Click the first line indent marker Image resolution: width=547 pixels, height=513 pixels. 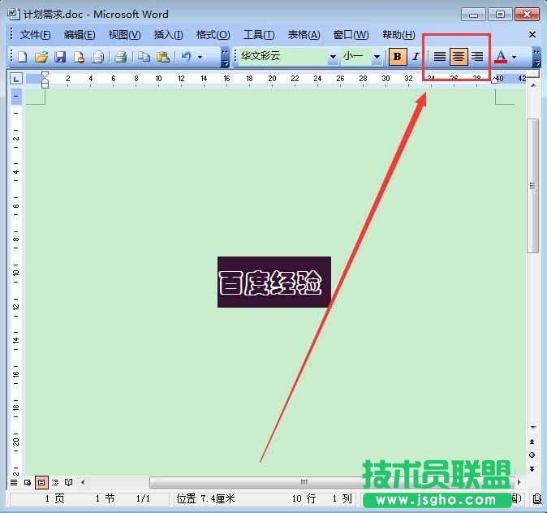click(45, 75)
